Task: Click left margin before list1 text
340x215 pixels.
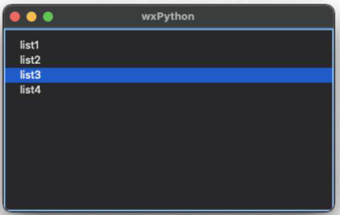Action: tap(12, 45)
